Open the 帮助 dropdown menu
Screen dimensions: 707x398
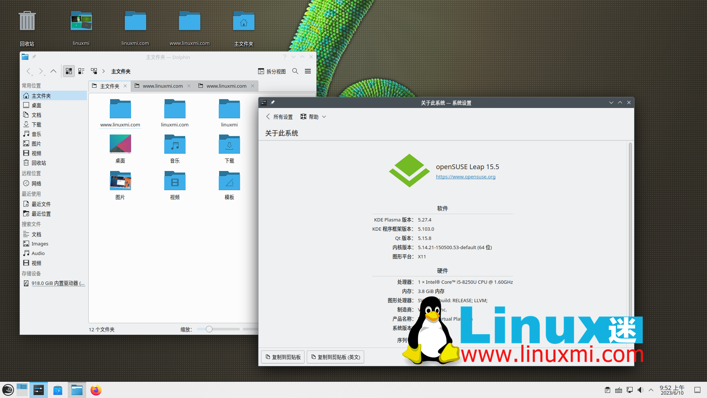tap(313, 117)
